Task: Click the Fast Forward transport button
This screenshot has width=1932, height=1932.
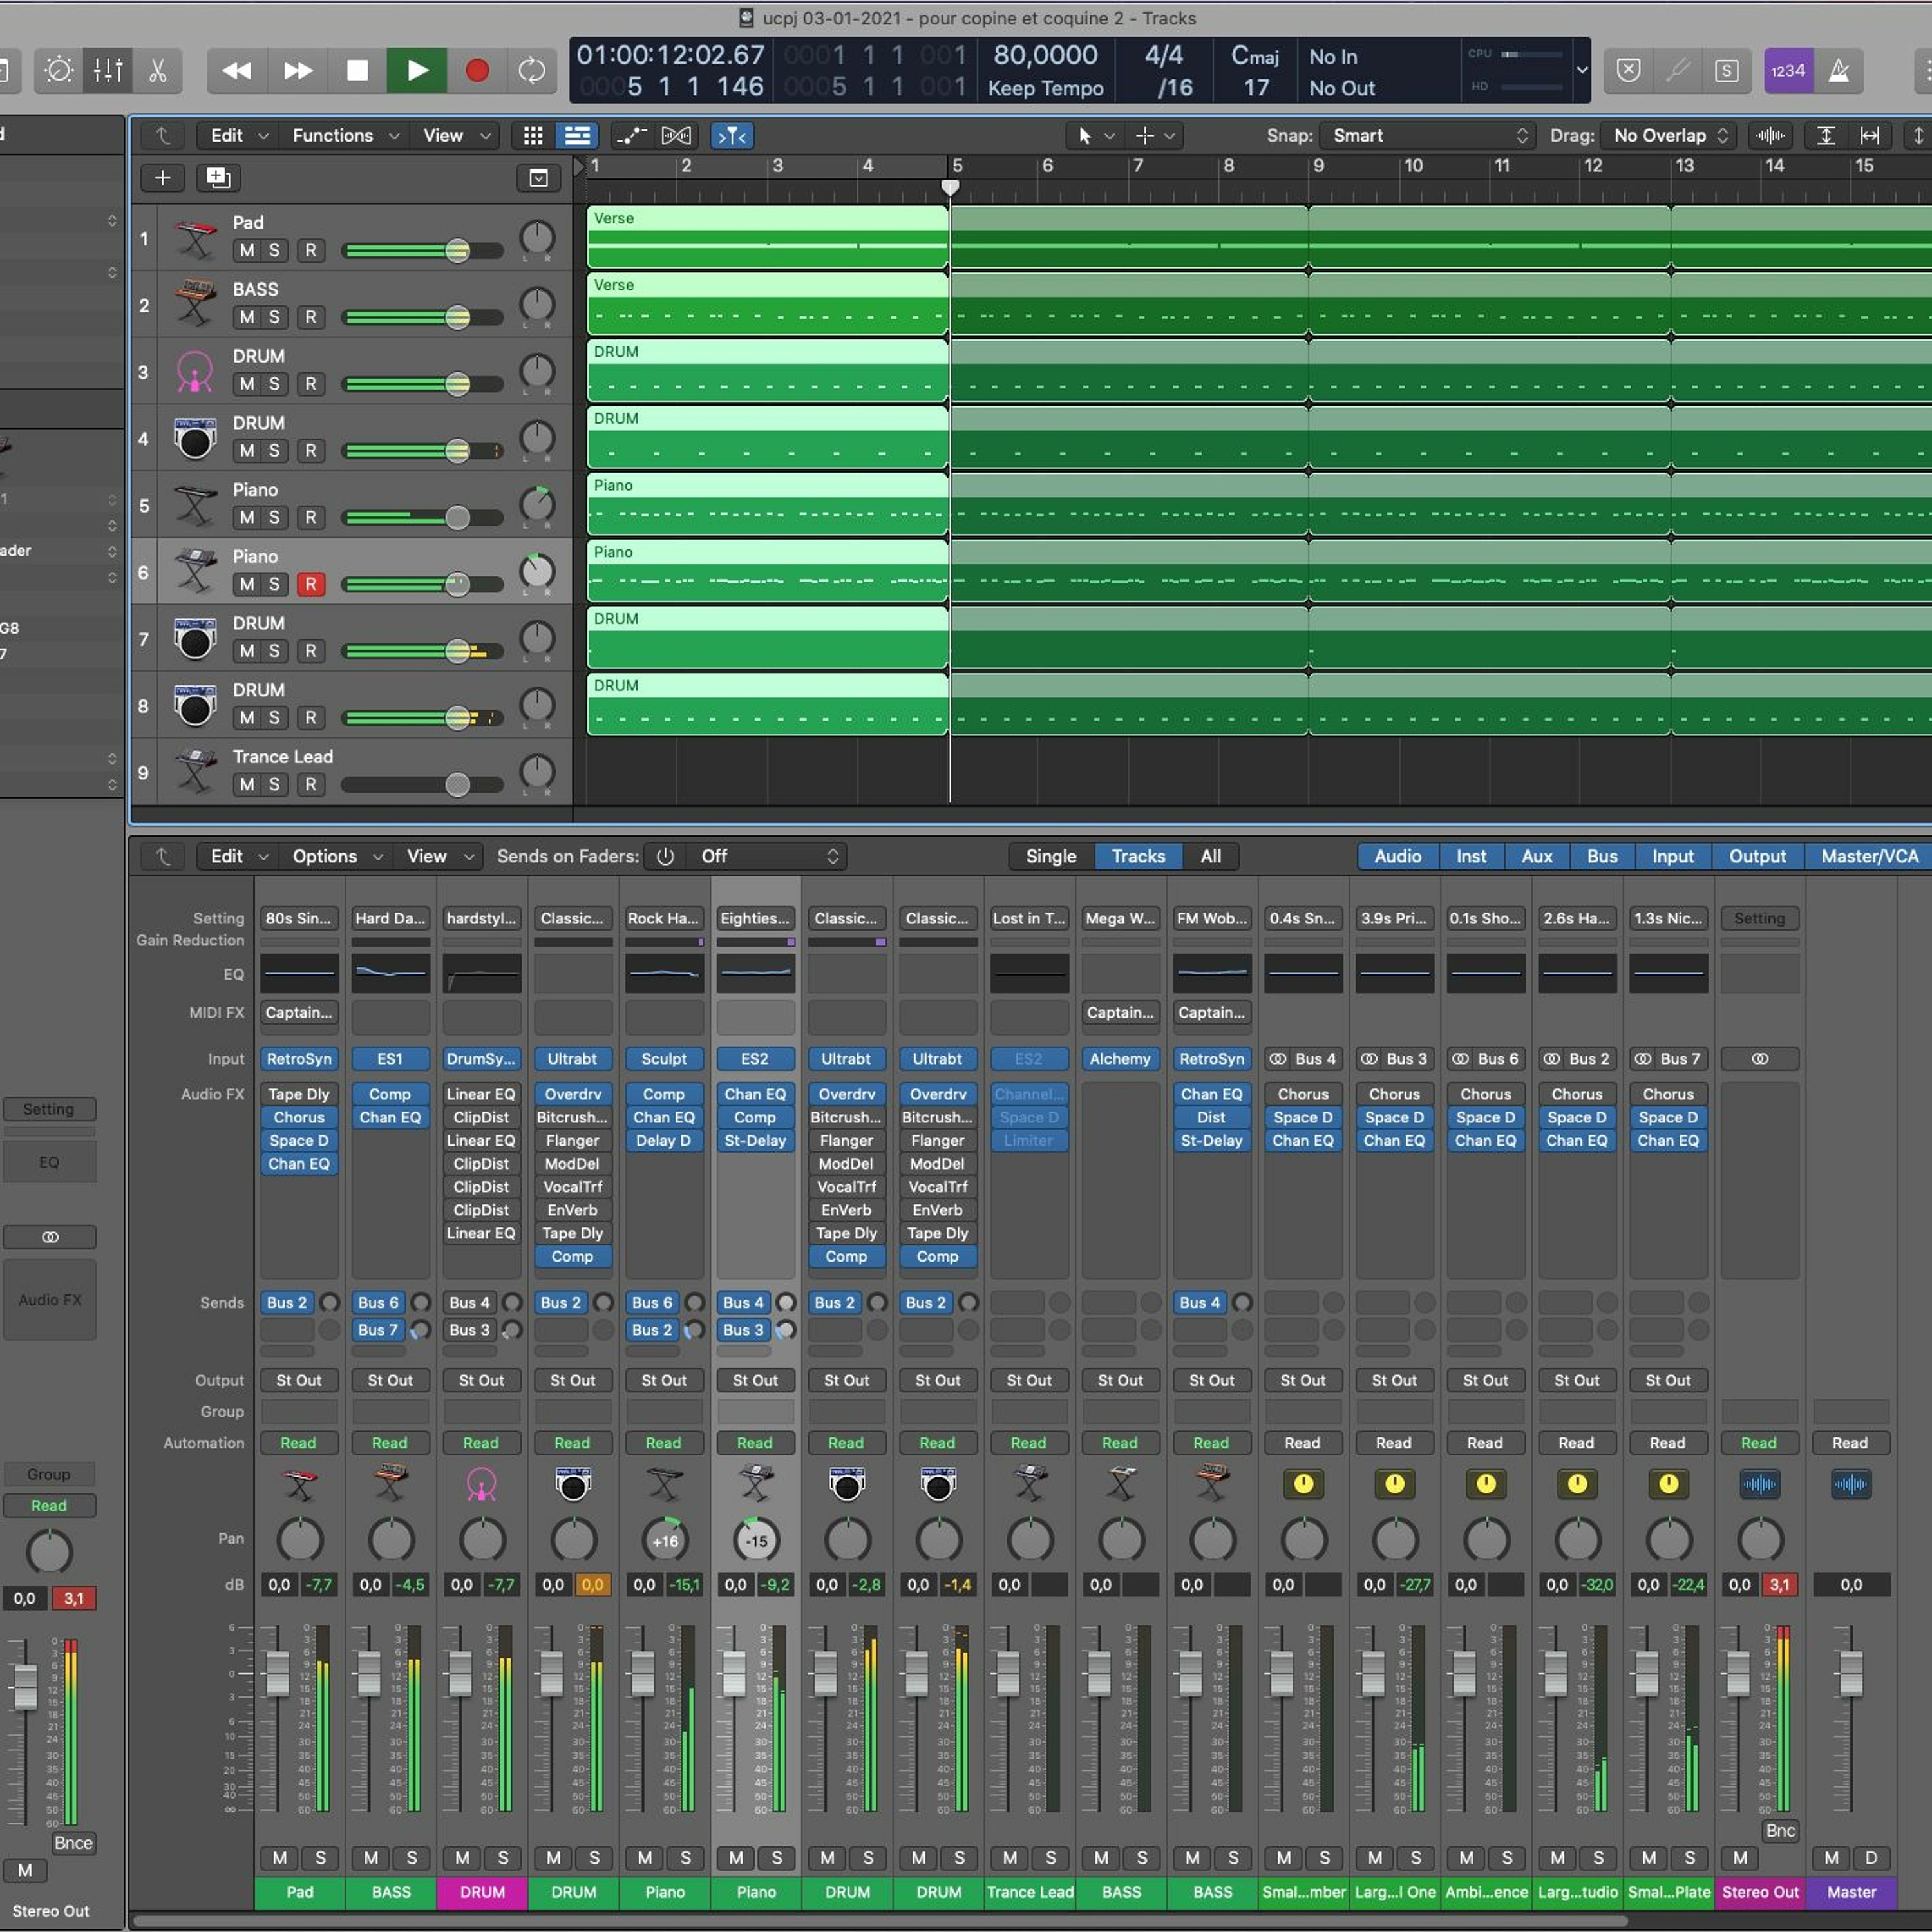Action: [x=297, y=70]
